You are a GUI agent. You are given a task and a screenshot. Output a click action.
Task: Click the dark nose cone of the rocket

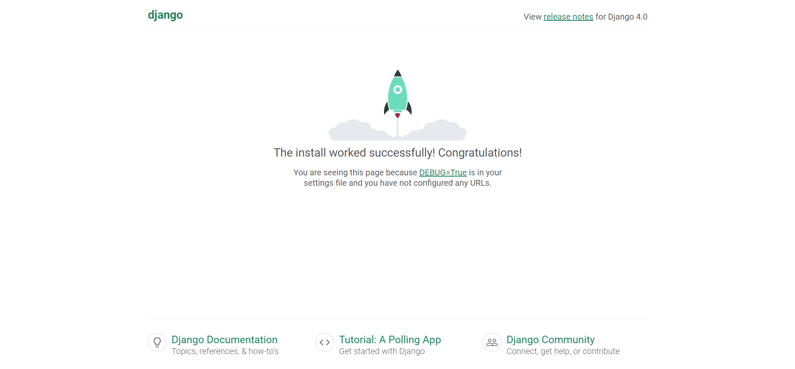tap(398, 74)
